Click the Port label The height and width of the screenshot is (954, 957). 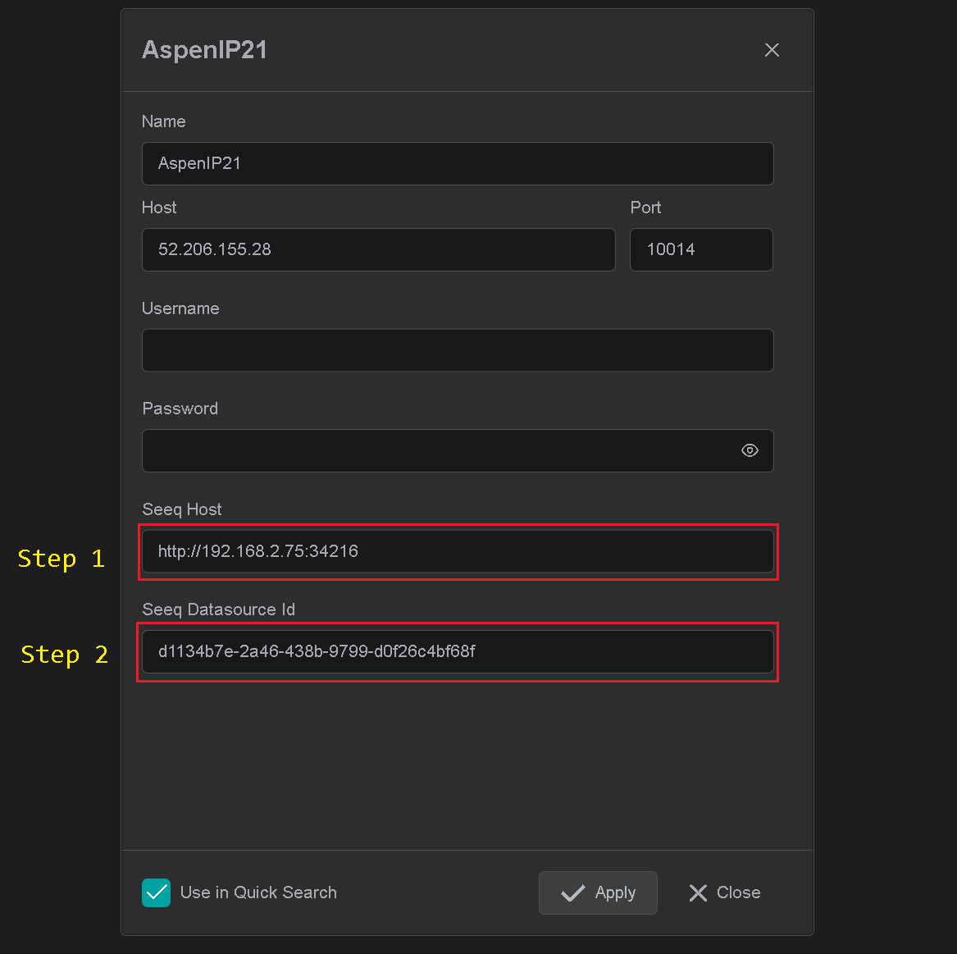645,208
